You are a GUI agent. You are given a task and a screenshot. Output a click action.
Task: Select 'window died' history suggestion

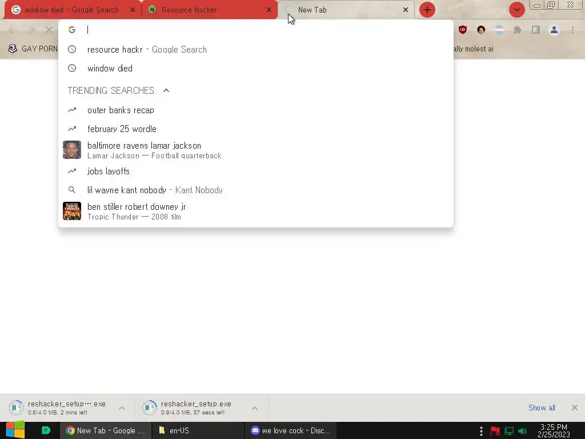click(x=256, y=69)
